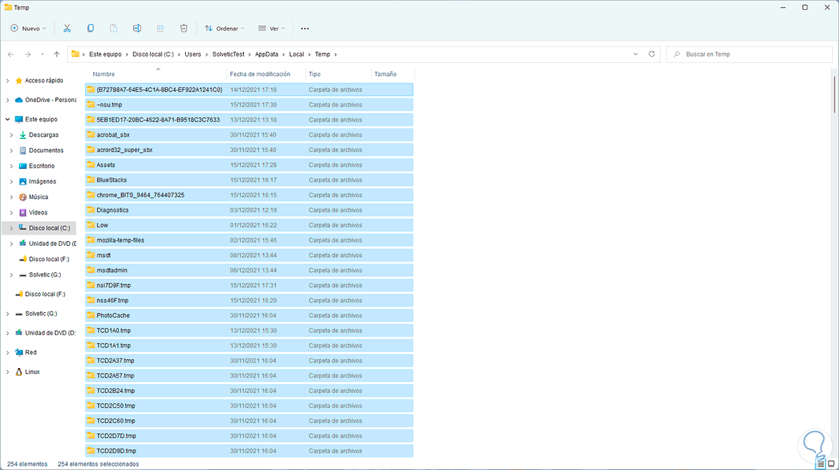Select Disco local (C:) in breadcrumb
Image resolution: width=839 pixels, height=470 pixels.
153,54
